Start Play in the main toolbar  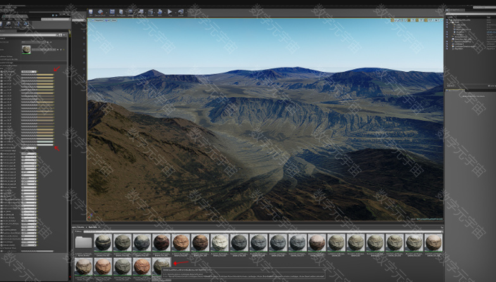click(170, 12)
